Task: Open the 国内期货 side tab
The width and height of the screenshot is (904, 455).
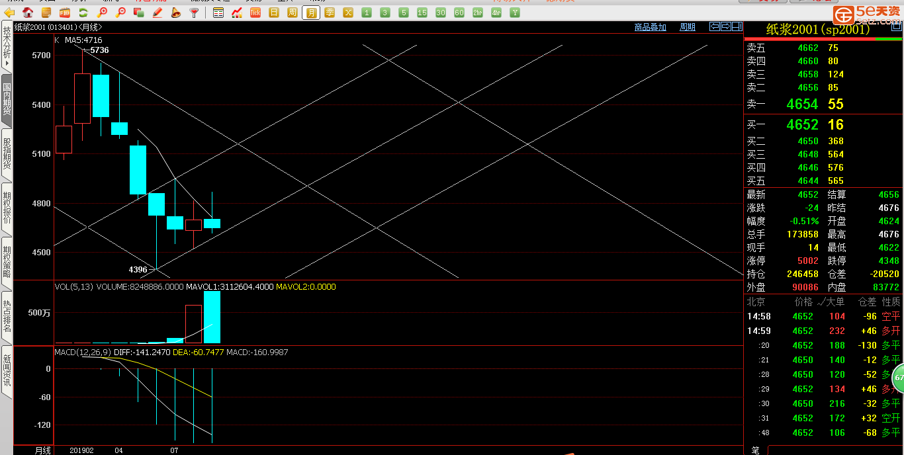Action: (x=7, y=101)
